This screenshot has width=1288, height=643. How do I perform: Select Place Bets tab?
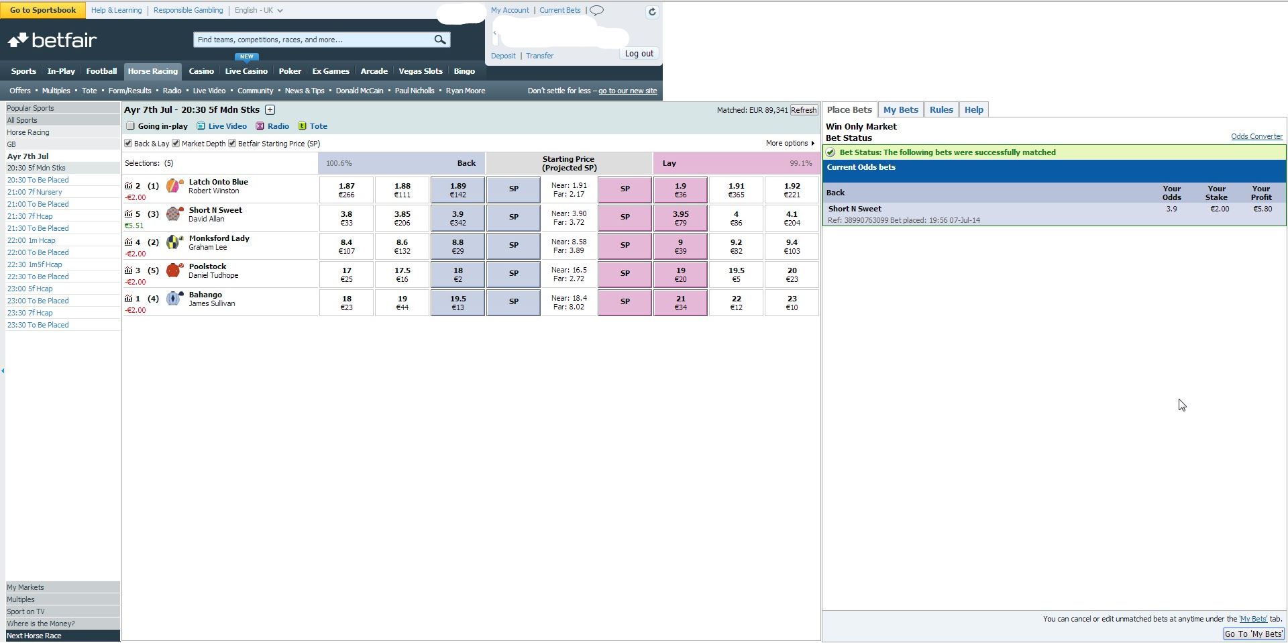coord(849,109)
